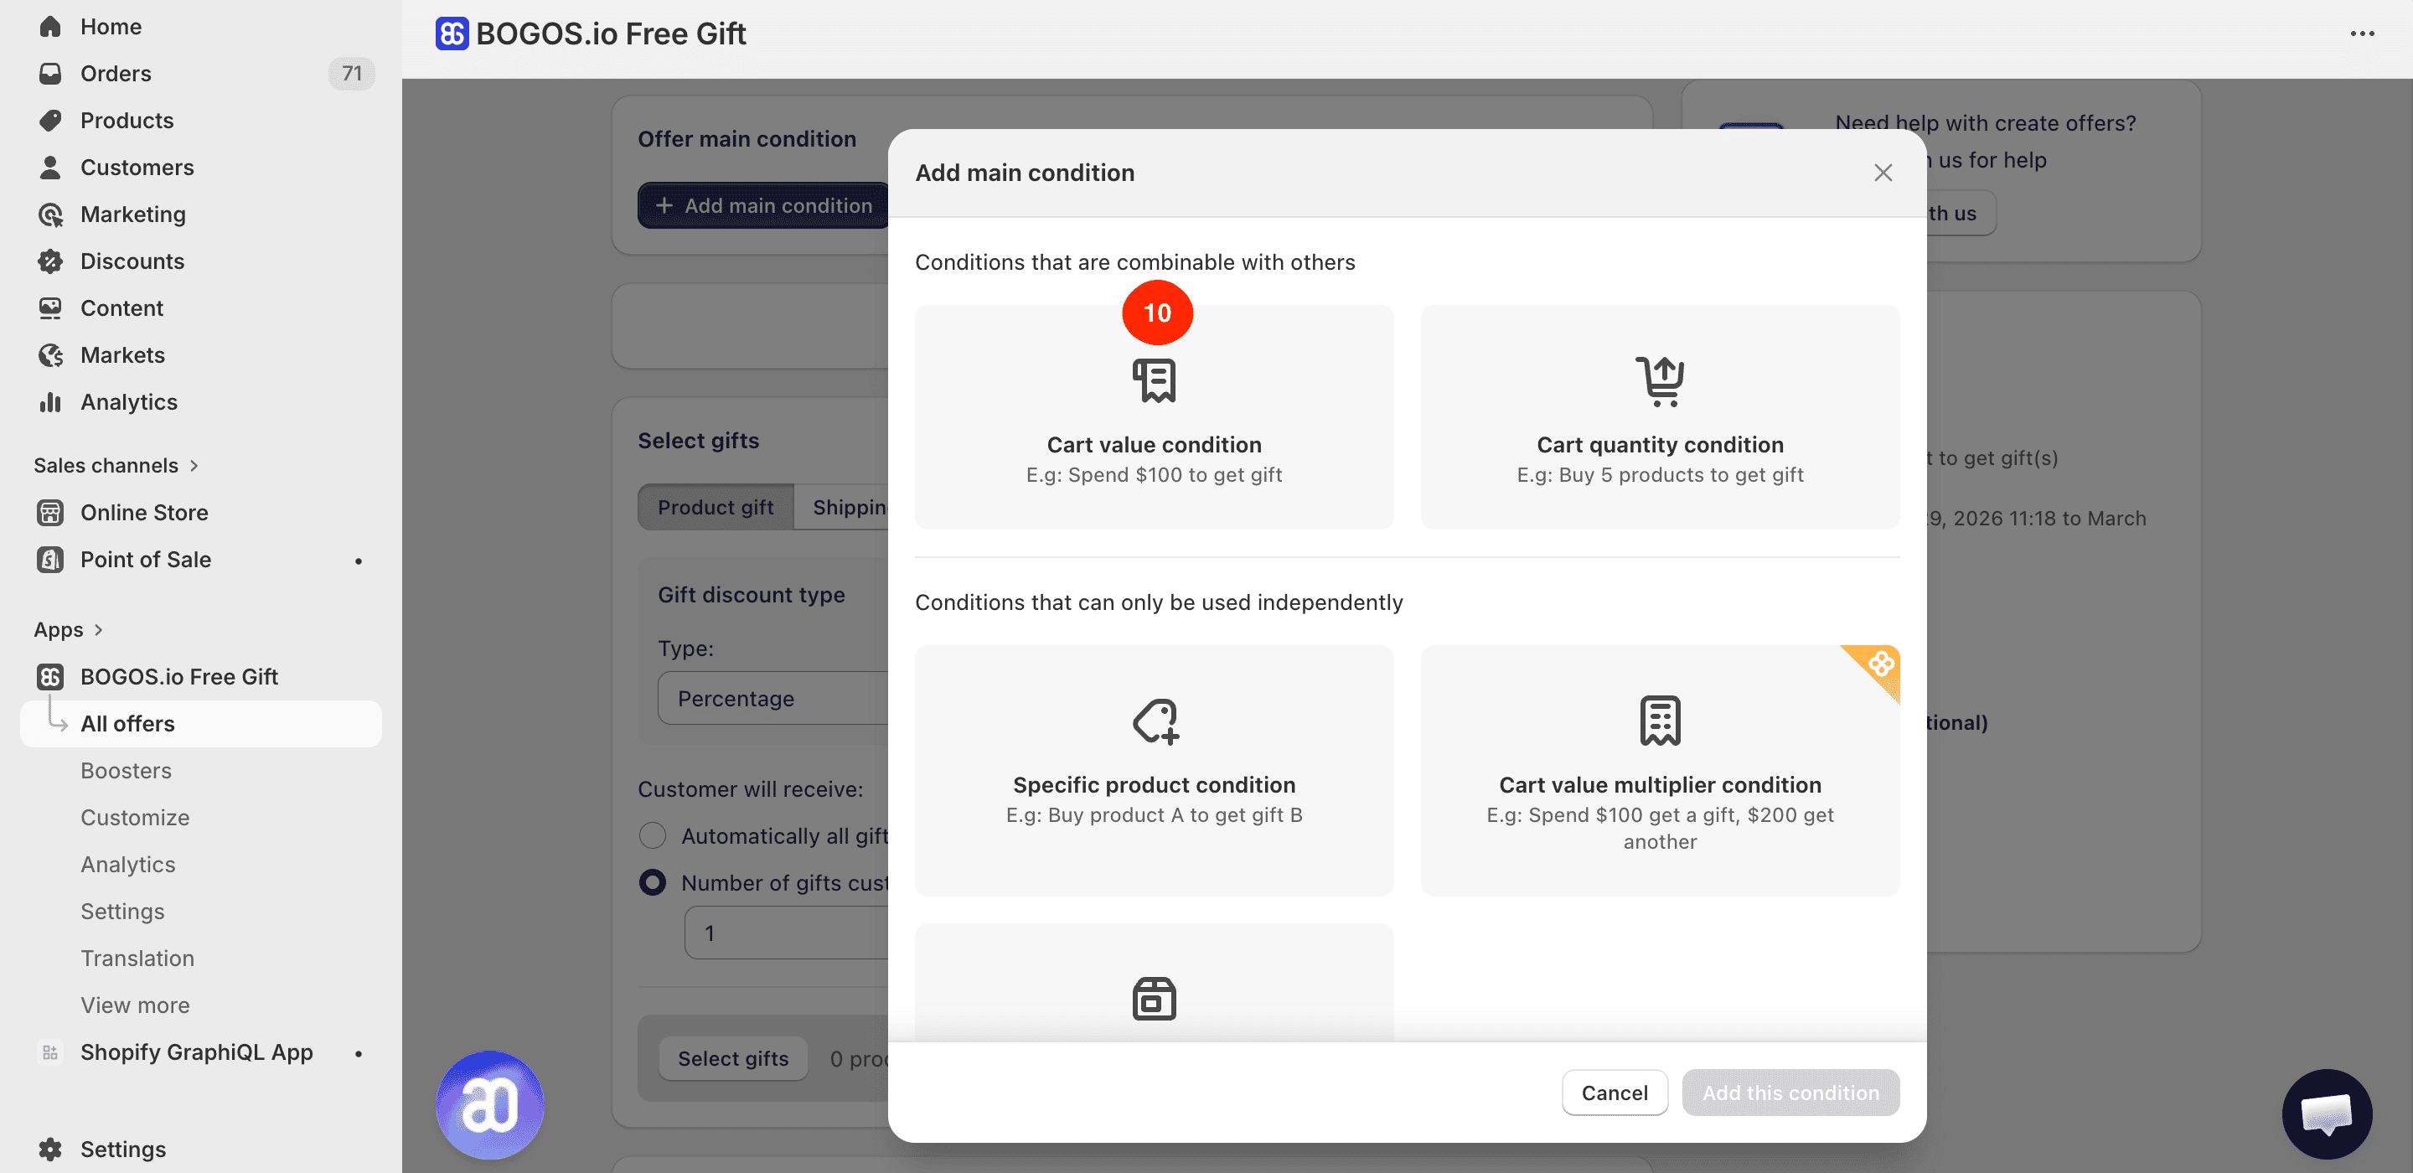Click the number of gifts input field
This screenshot has height=1173, width=2413.
pos(787,933)
